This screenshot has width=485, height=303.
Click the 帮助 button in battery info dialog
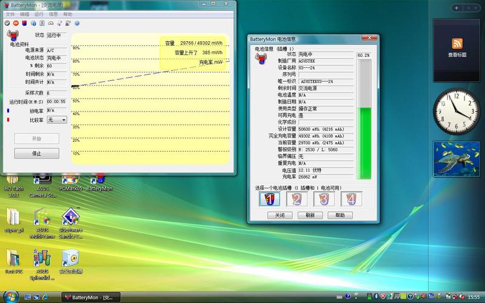click(x=340, y=215)
